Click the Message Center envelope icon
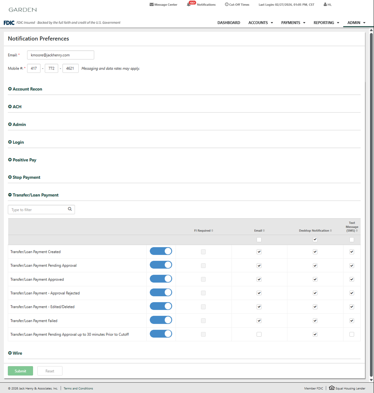Image resolution: width=374 pixels, height=393 pixels. pyautogui.click(x=152, y=5)
